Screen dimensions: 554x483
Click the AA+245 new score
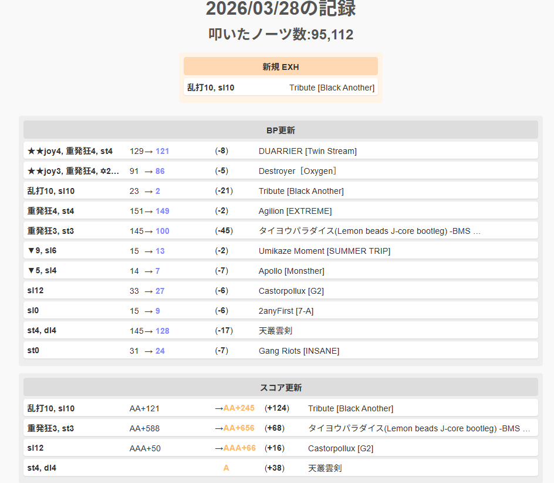(x=239, y=408)
